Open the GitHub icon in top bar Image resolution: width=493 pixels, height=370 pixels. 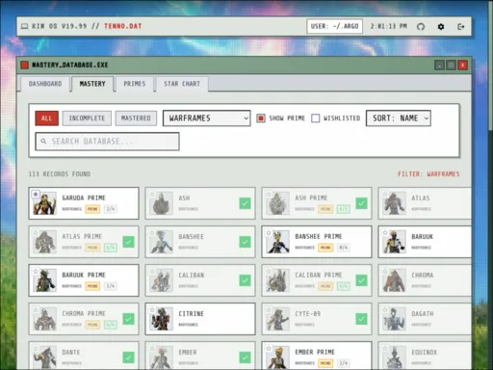(x=421, y=27)
